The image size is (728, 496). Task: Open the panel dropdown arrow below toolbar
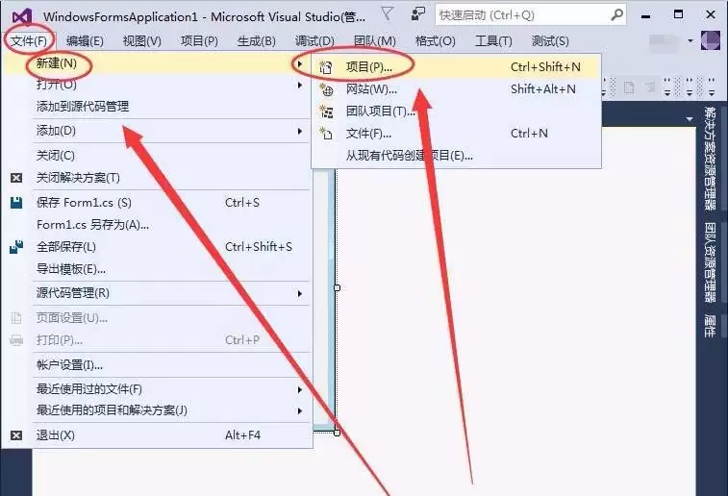pyautogui.click(x=690, y=119)
